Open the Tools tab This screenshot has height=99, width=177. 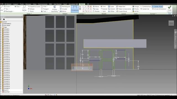click(22, 4)
